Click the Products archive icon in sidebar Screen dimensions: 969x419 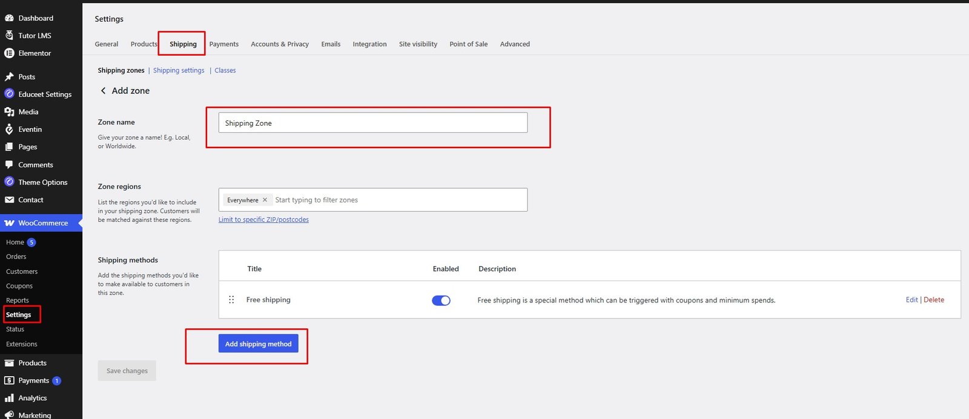[x=9, y=363]
